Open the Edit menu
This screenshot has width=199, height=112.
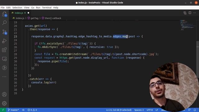[x=8, y=7]
